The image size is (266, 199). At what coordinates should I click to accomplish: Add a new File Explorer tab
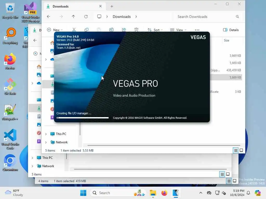click(x=112, y=6)
